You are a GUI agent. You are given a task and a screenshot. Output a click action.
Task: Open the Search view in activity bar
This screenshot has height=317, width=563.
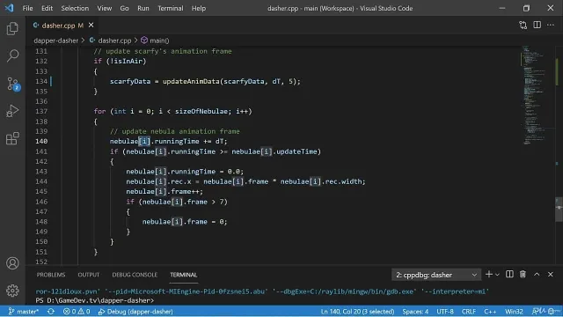point(12,55)
